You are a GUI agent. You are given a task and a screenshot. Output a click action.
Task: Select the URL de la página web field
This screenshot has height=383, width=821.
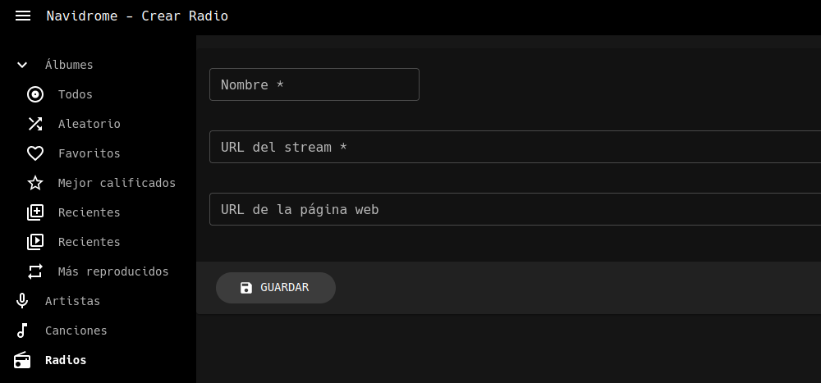click(515, 209)
